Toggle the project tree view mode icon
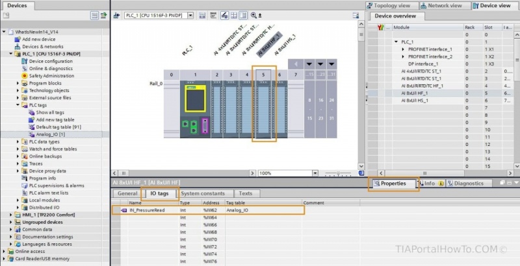The width and height of the screenshot is (520, 266). 94,15
